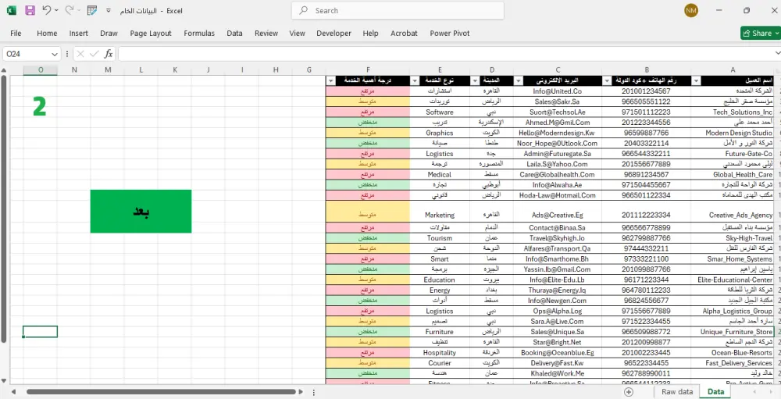
Task: Click the form/table quick access icon
Action: [x=91, y=10]
